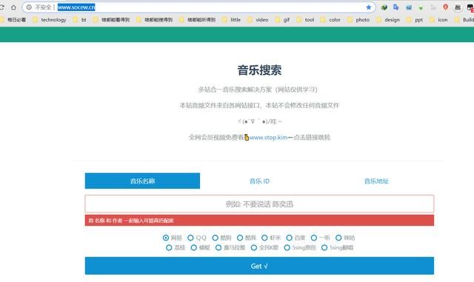Open the 啥都能听得到 bookmark folder
This screenshot has width=474, height=282.
pos(198,20)
